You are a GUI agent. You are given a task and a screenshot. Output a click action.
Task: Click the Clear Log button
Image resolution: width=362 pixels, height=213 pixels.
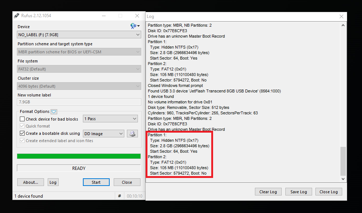268,192
